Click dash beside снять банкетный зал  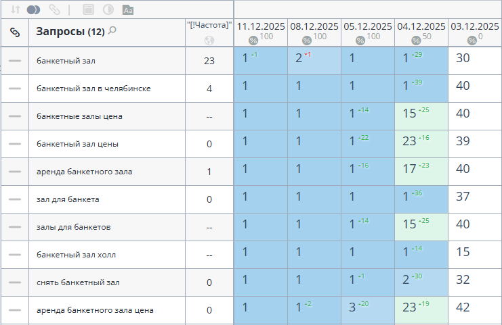(x=15, y=282)
